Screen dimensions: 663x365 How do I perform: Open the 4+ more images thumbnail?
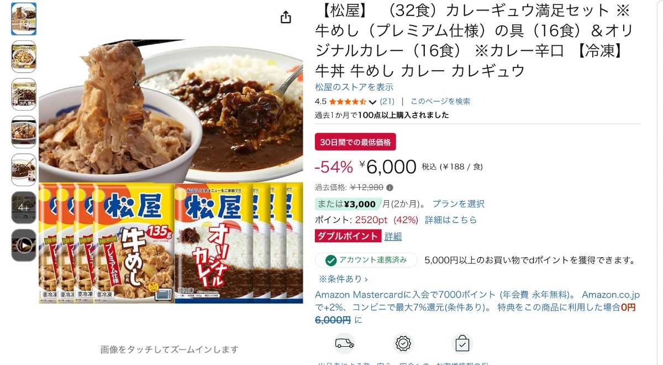coord(24,207)
